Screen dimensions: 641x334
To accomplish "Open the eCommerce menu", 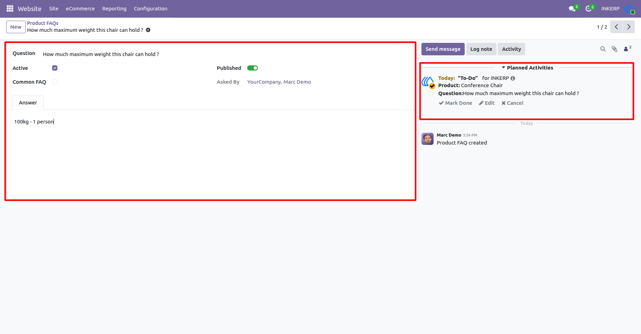I will (80, 9).
